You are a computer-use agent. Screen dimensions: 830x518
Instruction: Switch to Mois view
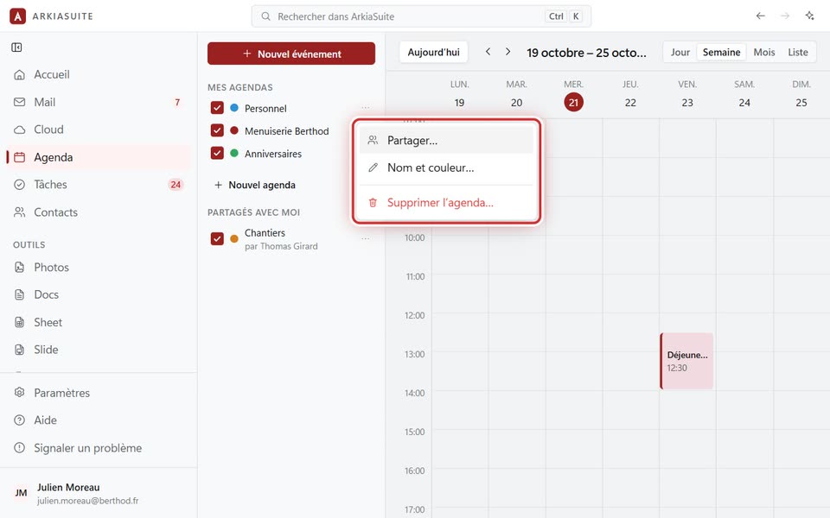point(763,53)
